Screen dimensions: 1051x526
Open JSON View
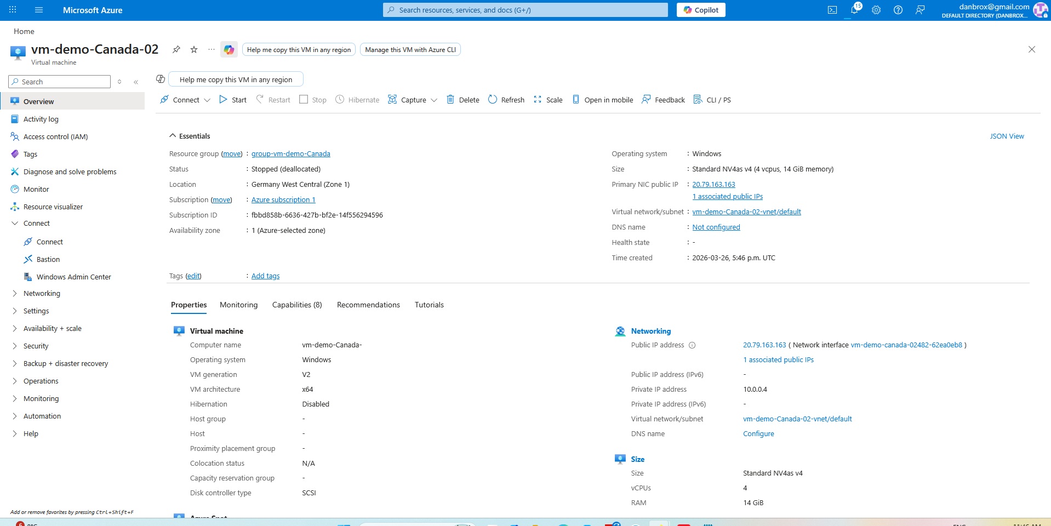click(1007, 136)
